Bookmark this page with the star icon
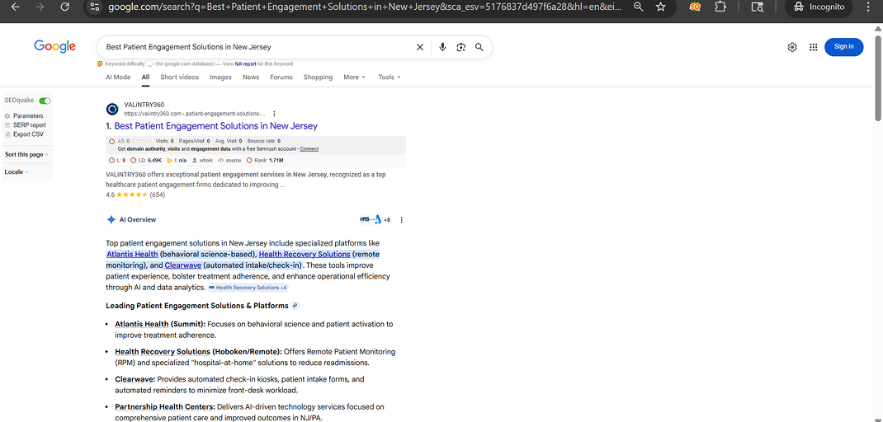Viewport: 883px width, 422px height. click(661, 7)
